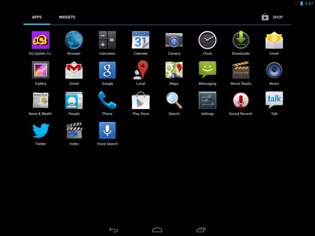This screenshot has width=315, height=236.
Task: Tap the Home navigation button
Action: click(x=157, y=230)
